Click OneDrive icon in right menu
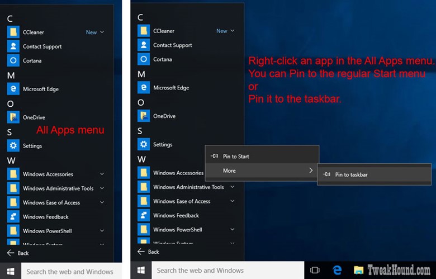The width and height of the screenshot is (436, 279). click(144, 116)
